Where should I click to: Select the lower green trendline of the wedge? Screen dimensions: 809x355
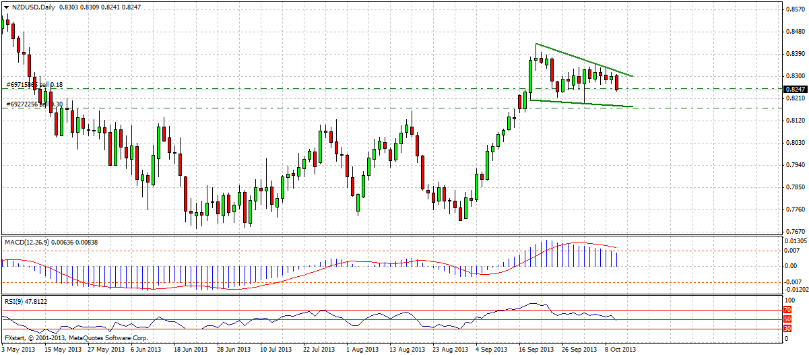pos(582,103)
